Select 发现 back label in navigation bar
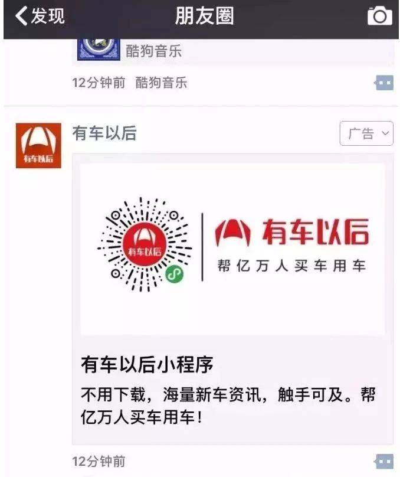The image size is (400, 477). point(48,16)
